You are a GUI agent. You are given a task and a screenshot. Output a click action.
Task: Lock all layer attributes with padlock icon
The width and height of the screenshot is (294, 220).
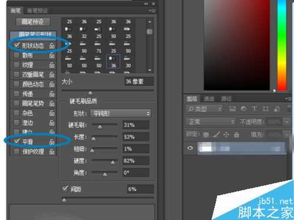click(x=236, y=134)
